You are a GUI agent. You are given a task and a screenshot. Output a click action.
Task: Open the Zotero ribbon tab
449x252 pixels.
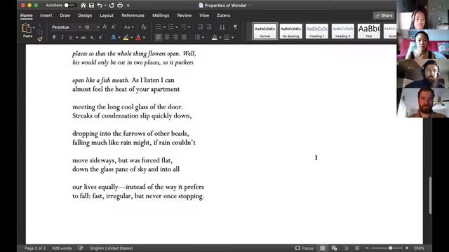point(223,15)
